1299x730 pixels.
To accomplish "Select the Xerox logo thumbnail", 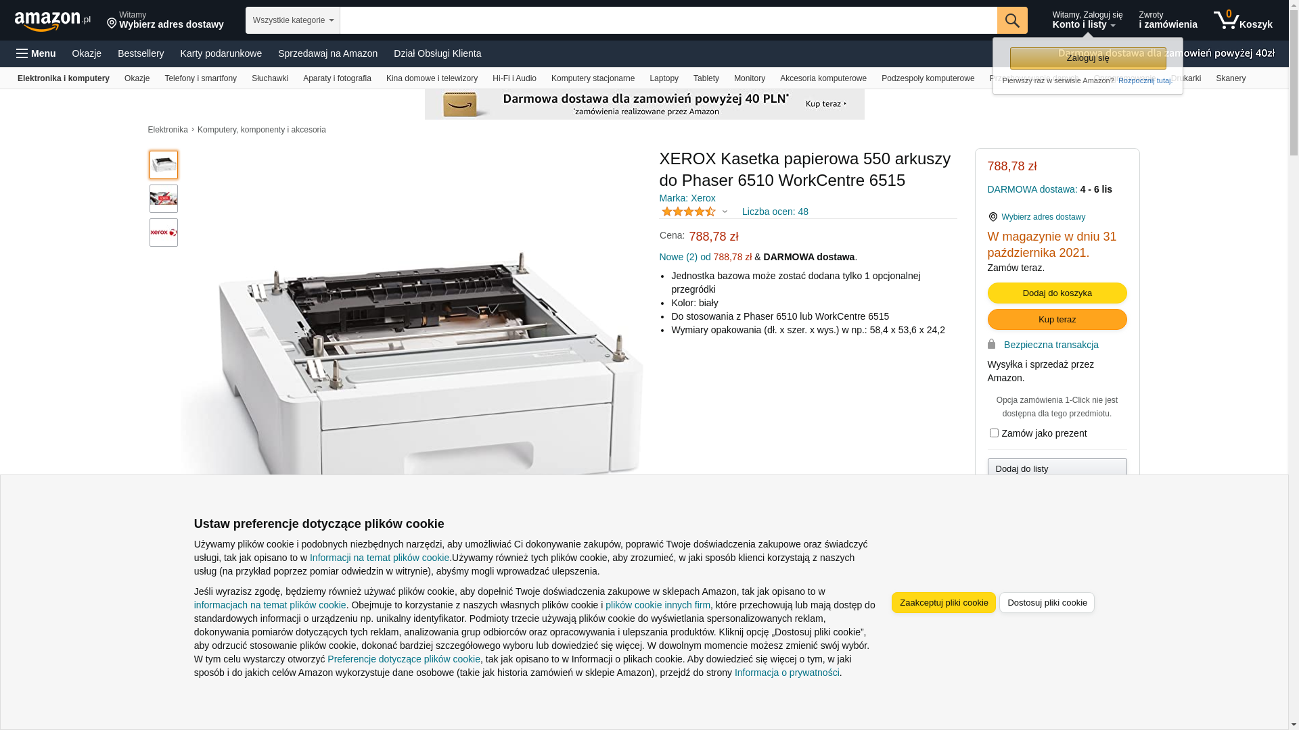I will point(164,233).
